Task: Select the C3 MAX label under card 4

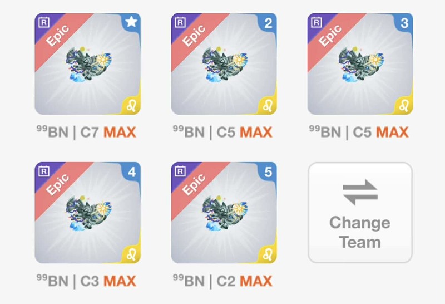Action: [x=108, y=281]
